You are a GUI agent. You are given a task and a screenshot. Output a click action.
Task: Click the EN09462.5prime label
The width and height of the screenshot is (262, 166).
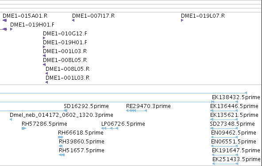coord(234,133)
